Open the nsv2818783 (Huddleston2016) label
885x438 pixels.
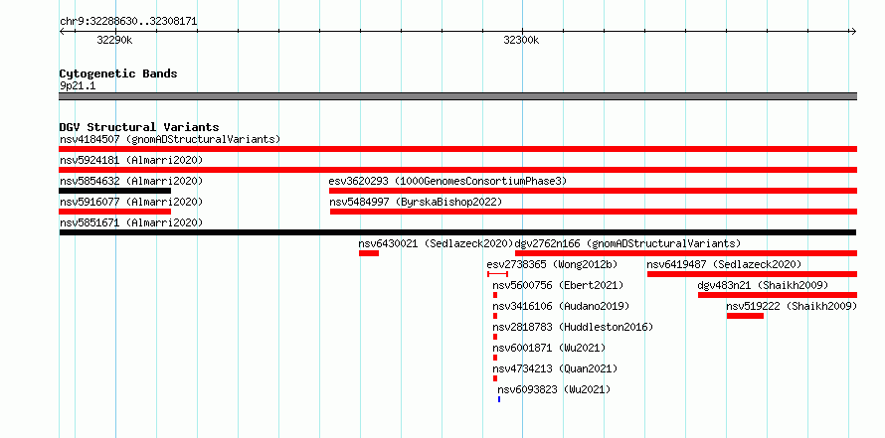pyautogui.click(x=573, y=327)
